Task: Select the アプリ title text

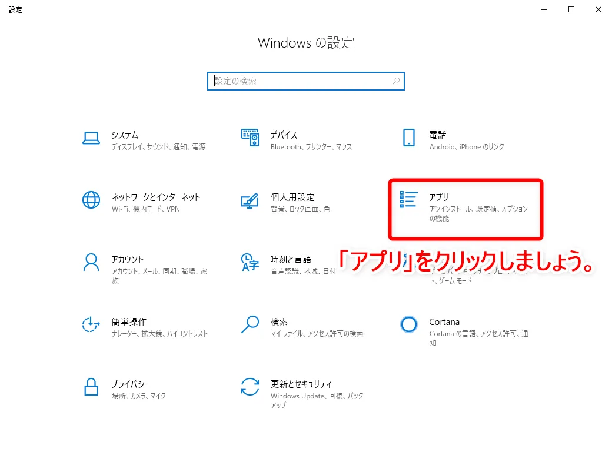Action: [x=439, y=197]
